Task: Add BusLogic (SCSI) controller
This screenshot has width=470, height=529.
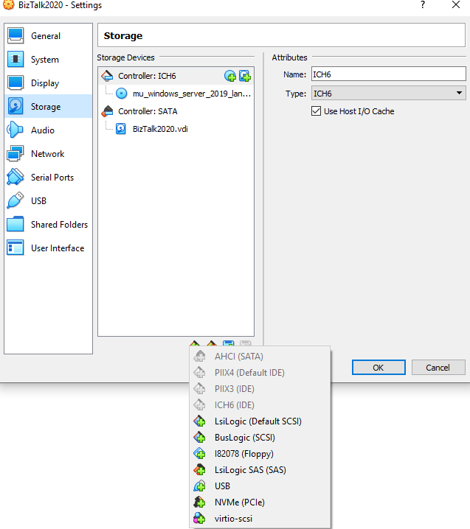Action: (x=260, y=437)
